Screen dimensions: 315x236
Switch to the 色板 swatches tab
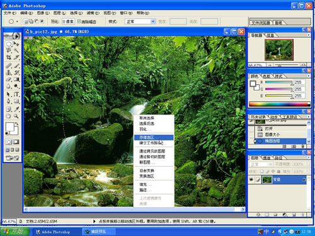(266, 76)
